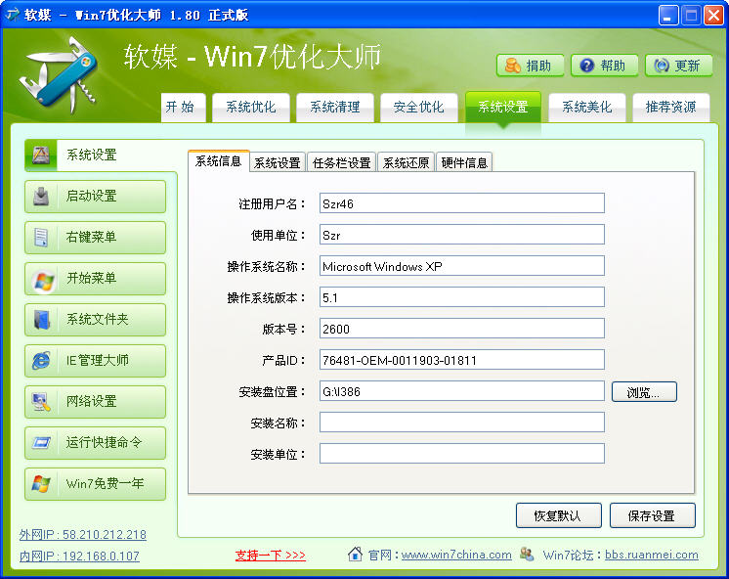
Task: Switch to 系统清理 main tab
Action: point(335,108)
